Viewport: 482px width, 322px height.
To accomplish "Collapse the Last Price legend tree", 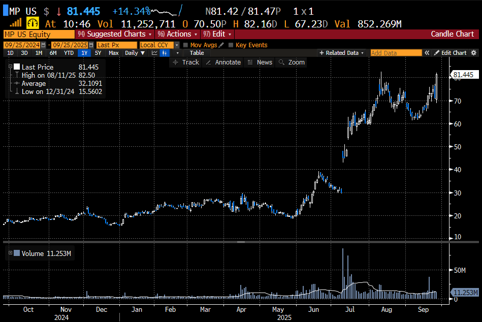I will click(x=10, y=67).
